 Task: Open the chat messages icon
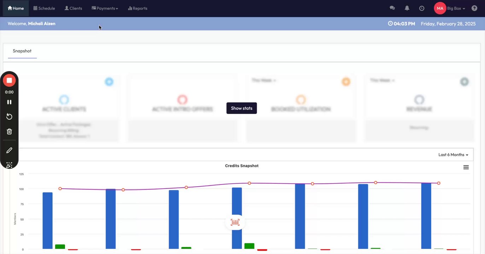pyautogui.click(x=392, y=8)
